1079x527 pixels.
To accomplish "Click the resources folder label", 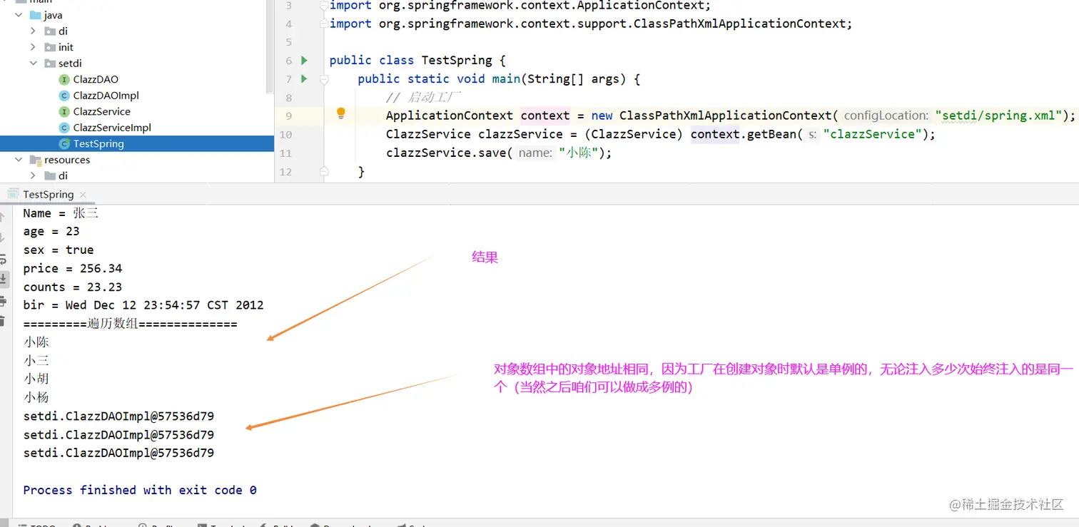I will tap(67, 160).
